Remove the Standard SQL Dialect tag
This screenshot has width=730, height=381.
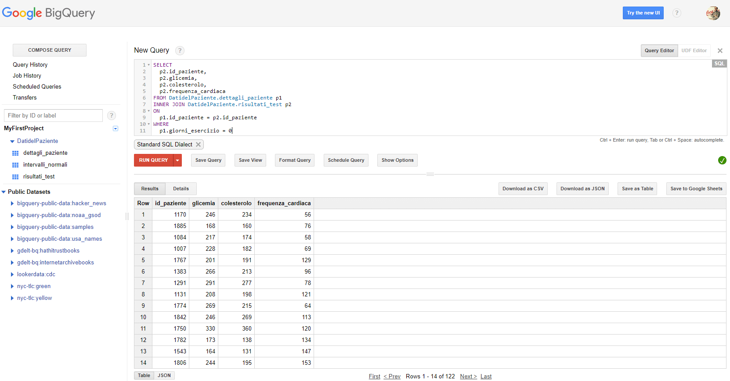(198, 144)
